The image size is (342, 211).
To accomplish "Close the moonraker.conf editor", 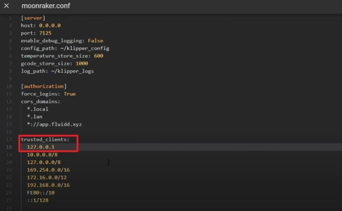I will (x=6, y=6).
